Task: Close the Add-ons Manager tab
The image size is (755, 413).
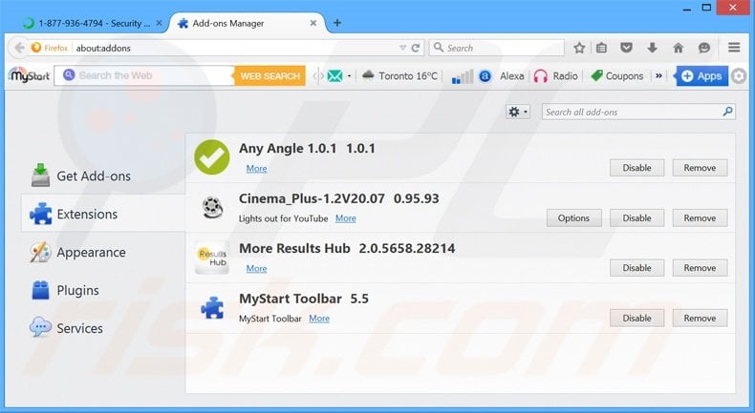Action: coord(313,23)
